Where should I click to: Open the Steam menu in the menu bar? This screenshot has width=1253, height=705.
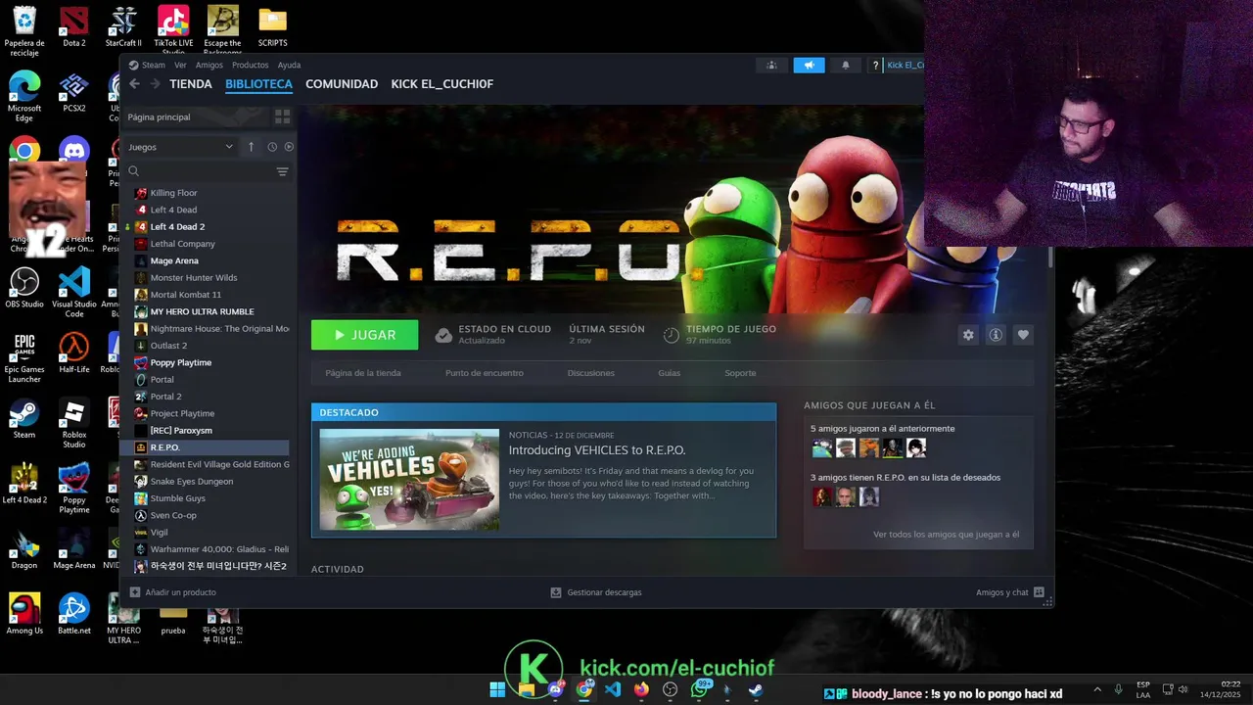153,65
